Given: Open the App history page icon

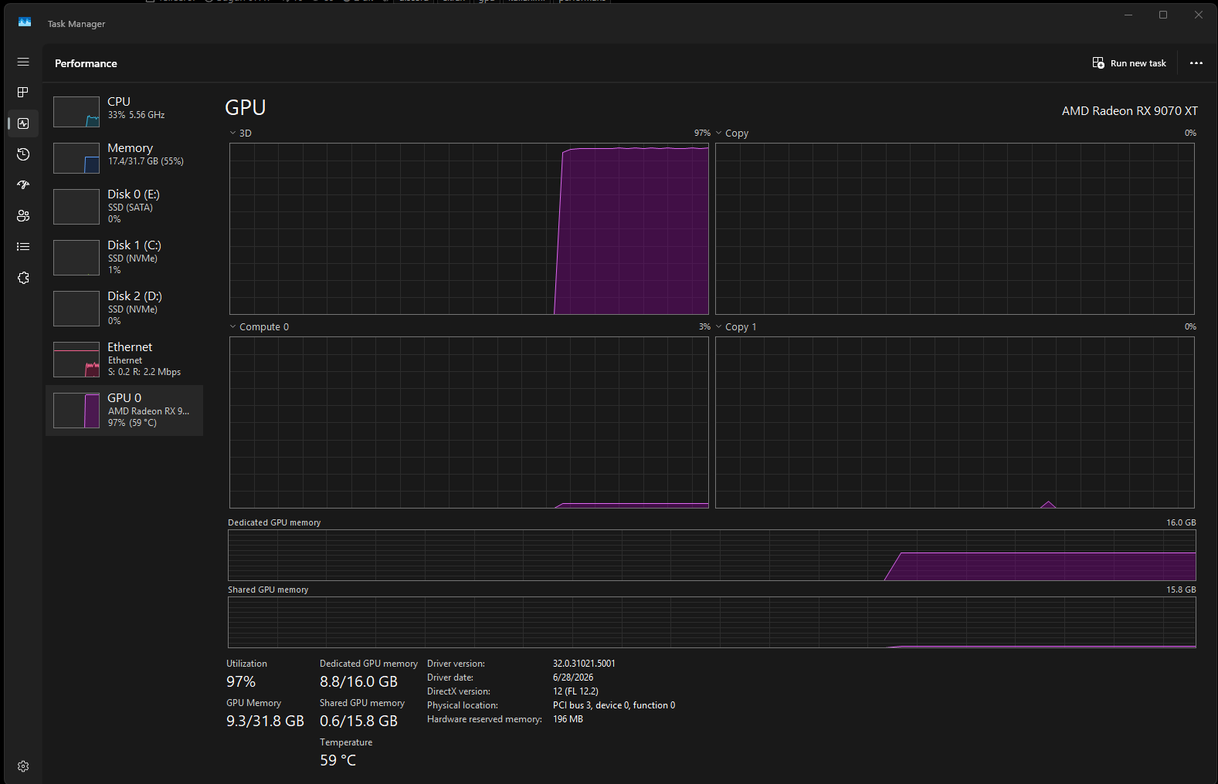Looking at the screenshot, I should click(23, 154).
